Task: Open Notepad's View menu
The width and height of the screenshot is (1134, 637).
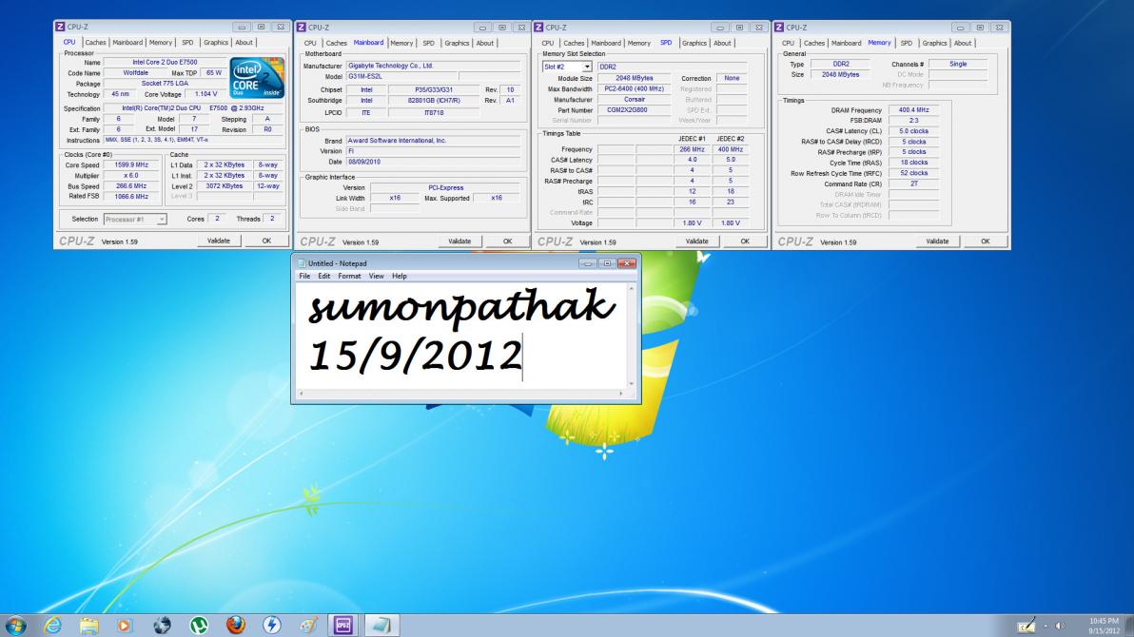Action: tap(376, 277)
